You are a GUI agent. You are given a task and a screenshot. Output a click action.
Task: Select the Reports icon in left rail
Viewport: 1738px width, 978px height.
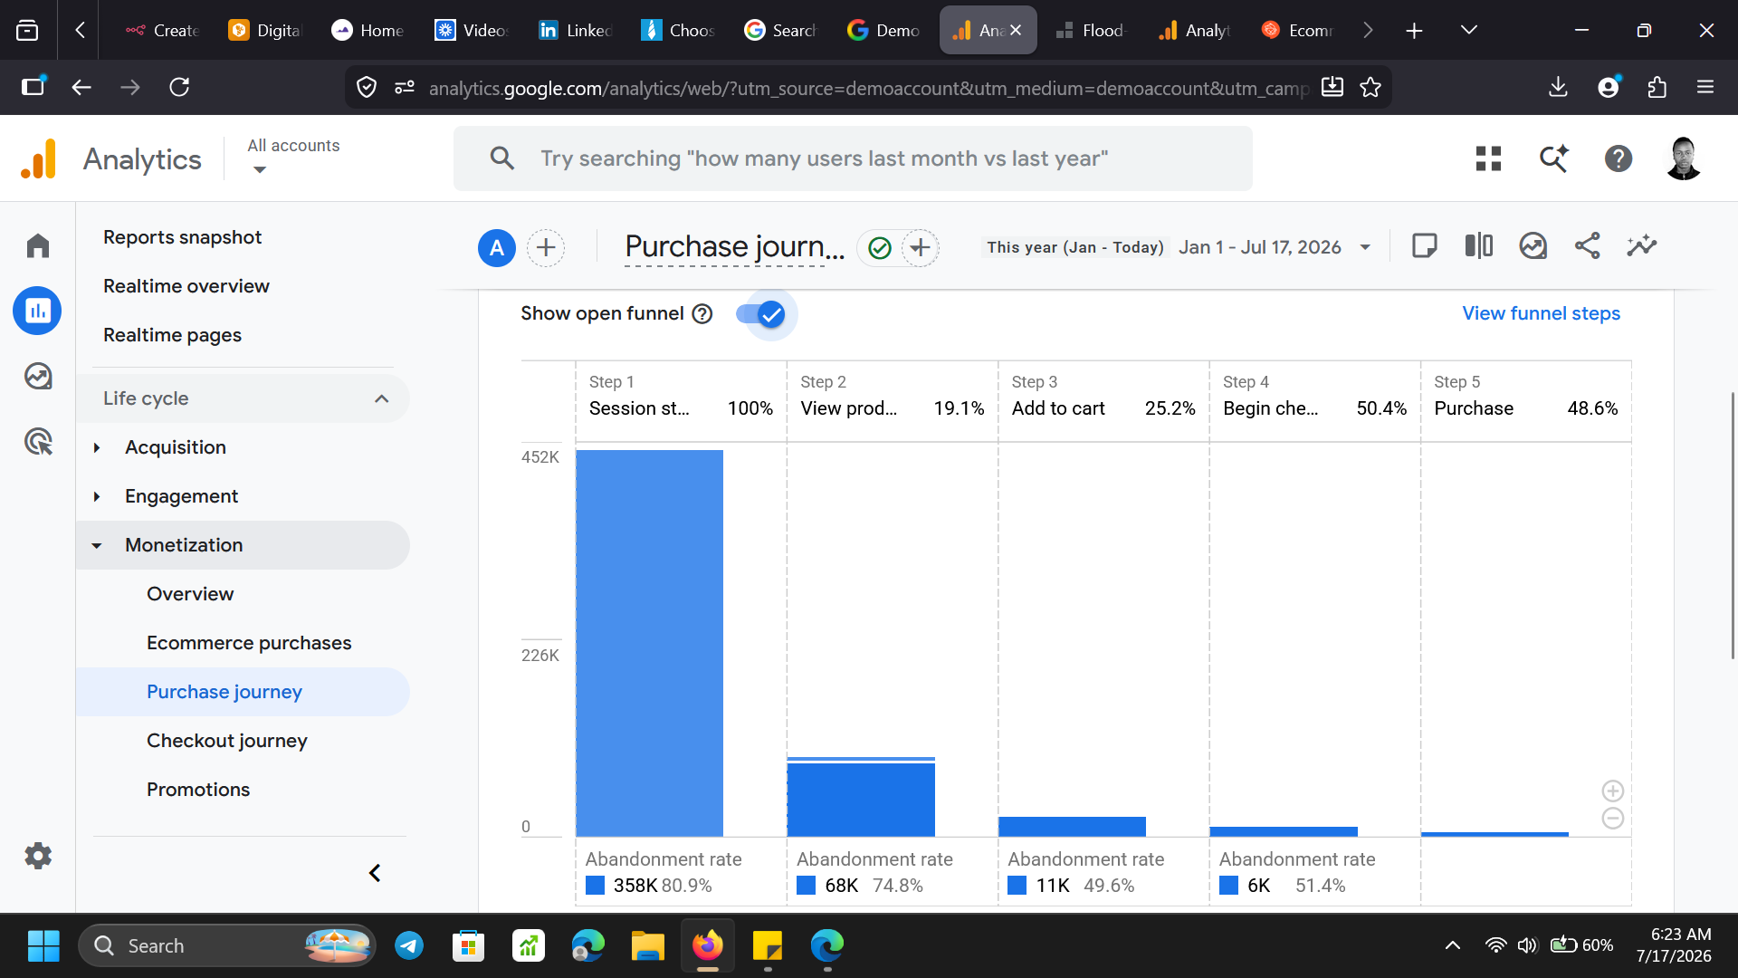(38, 311)
